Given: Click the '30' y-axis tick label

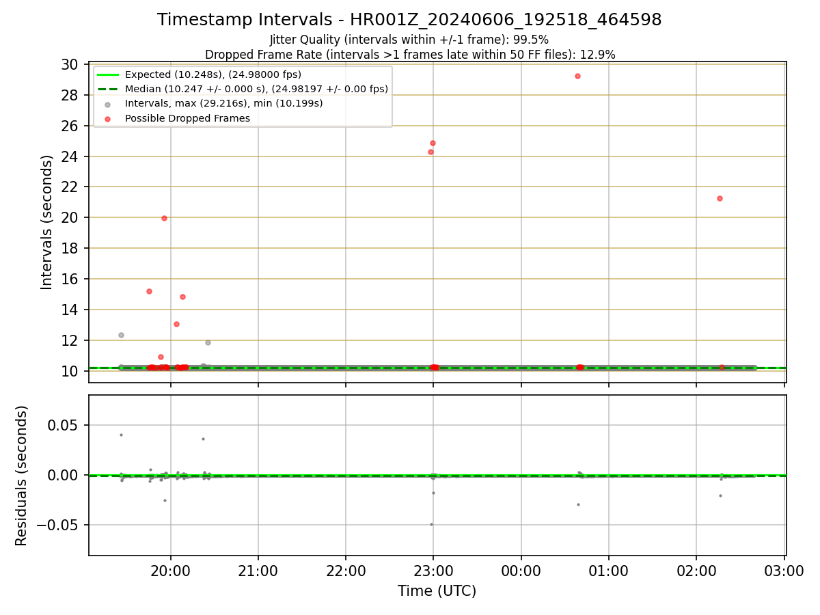Looking at the screenshot, I should [72, 64].
